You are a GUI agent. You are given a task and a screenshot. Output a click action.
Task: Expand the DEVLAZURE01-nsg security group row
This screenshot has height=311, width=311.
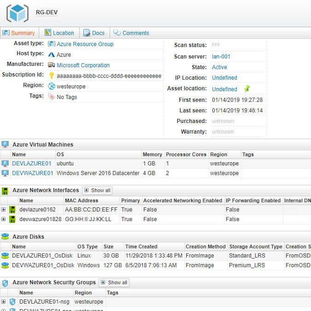click(4, 302)
